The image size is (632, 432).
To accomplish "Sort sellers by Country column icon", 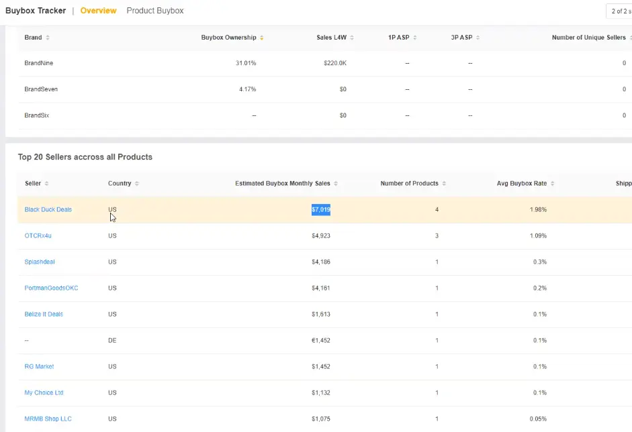I will coord(137,184).
